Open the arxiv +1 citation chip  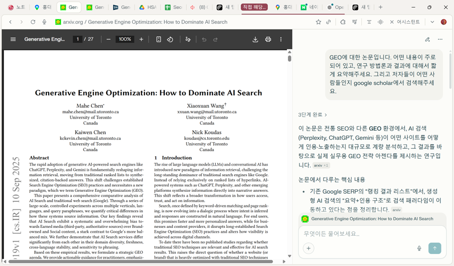click(x=321, y=165)
